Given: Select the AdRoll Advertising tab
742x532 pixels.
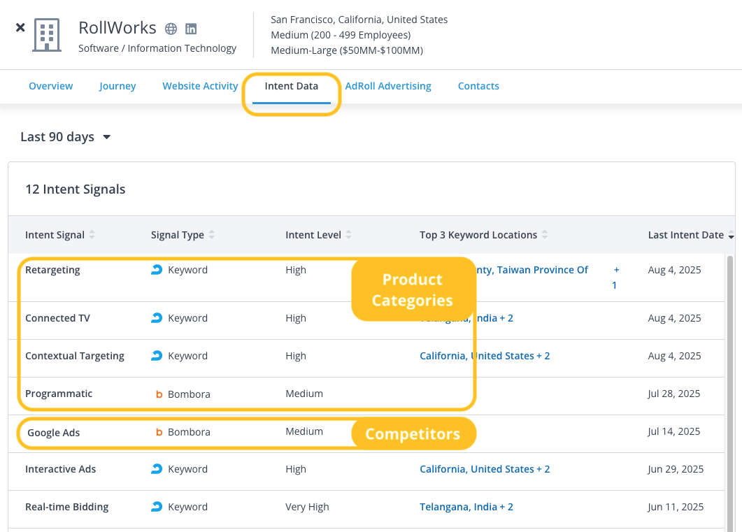Looking at the screenshot, I should click(388, 86).
